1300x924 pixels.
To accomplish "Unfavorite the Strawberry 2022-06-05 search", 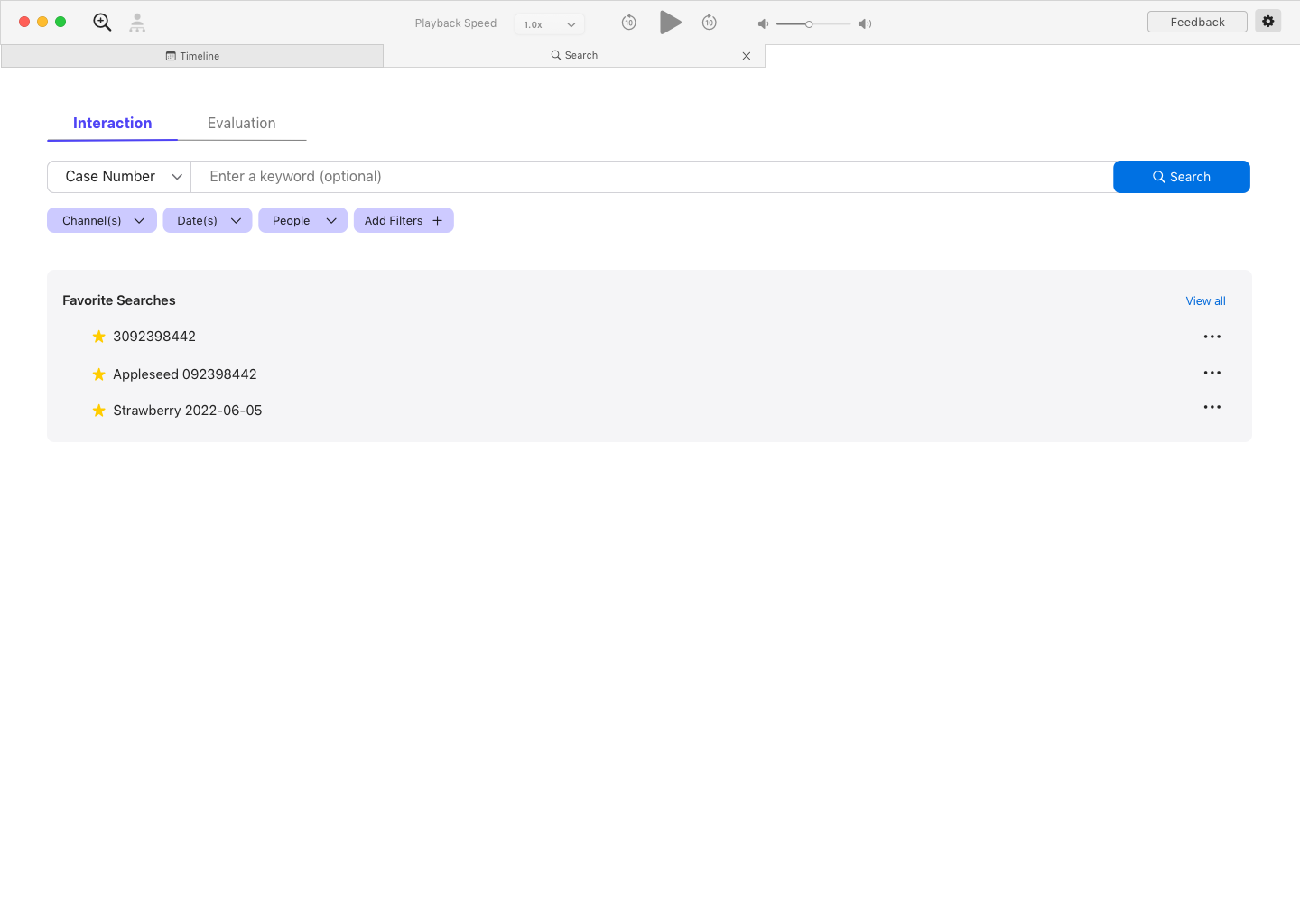I will [98, 410].
